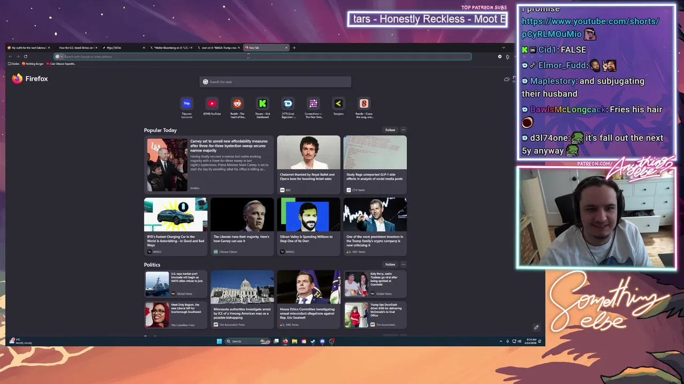This screenshot has height=384, width=684.
Task: Open the Songless shortcut tile
Action: [338, 103]
